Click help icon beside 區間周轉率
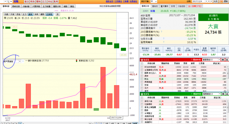This screenshot has width=229, height=124. point(163,42)
